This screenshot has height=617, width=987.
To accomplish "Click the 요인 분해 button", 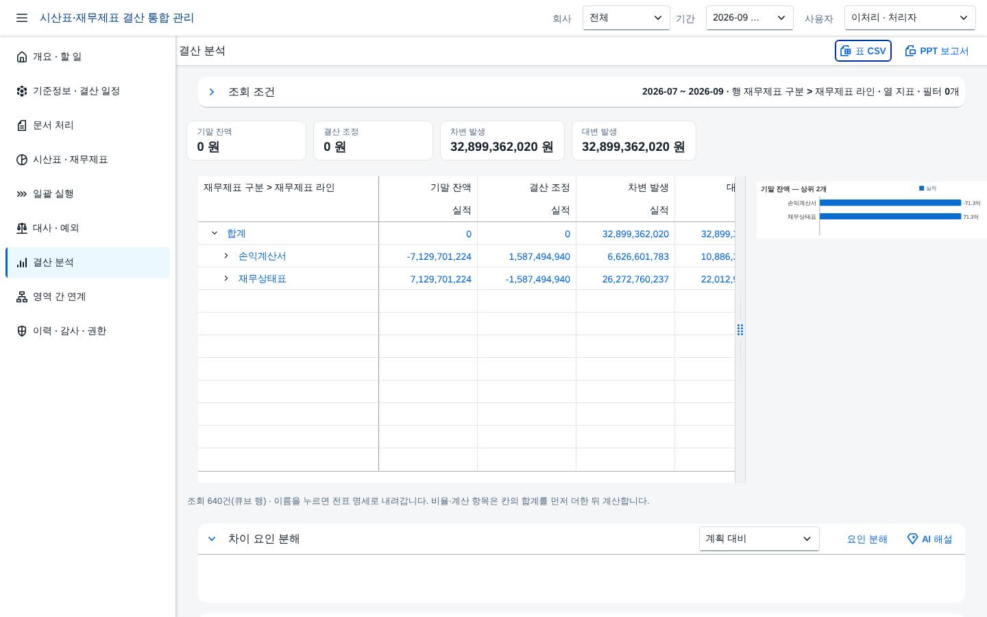I will point(867,540).
